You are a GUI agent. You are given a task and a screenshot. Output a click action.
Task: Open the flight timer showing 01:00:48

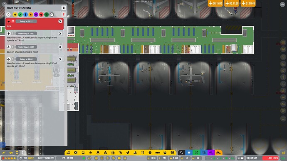click(248, 3)
